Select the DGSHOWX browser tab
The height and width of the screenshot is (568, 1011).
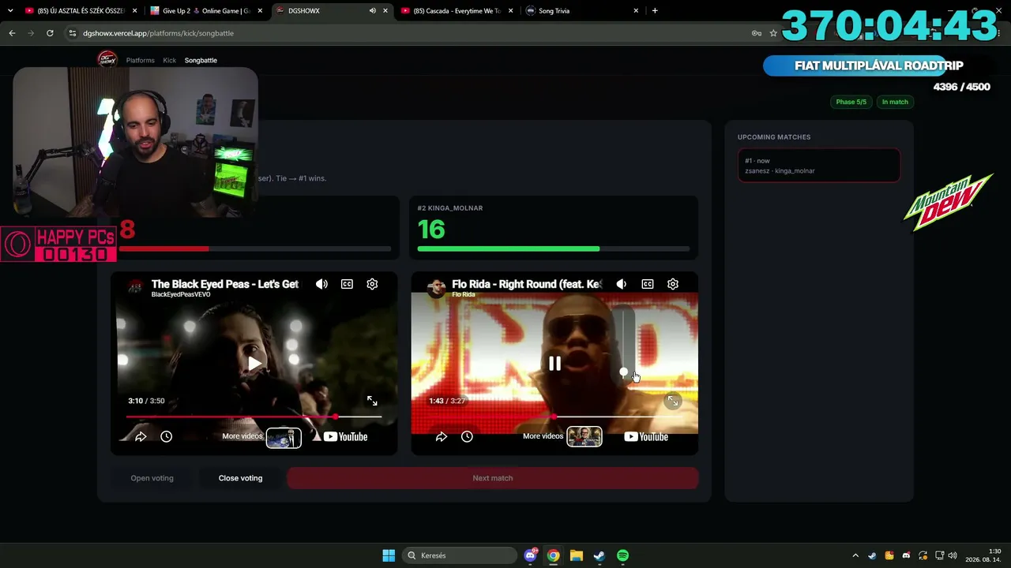(332, 11)
